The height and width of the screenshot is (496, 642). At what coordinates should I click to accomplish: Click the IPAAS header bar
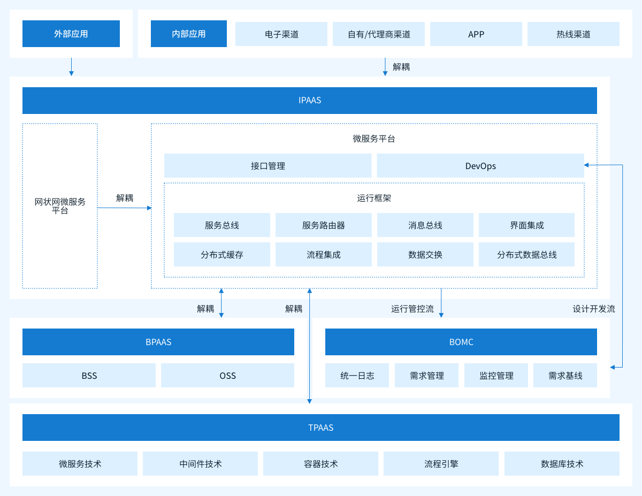tap(309, 101)
